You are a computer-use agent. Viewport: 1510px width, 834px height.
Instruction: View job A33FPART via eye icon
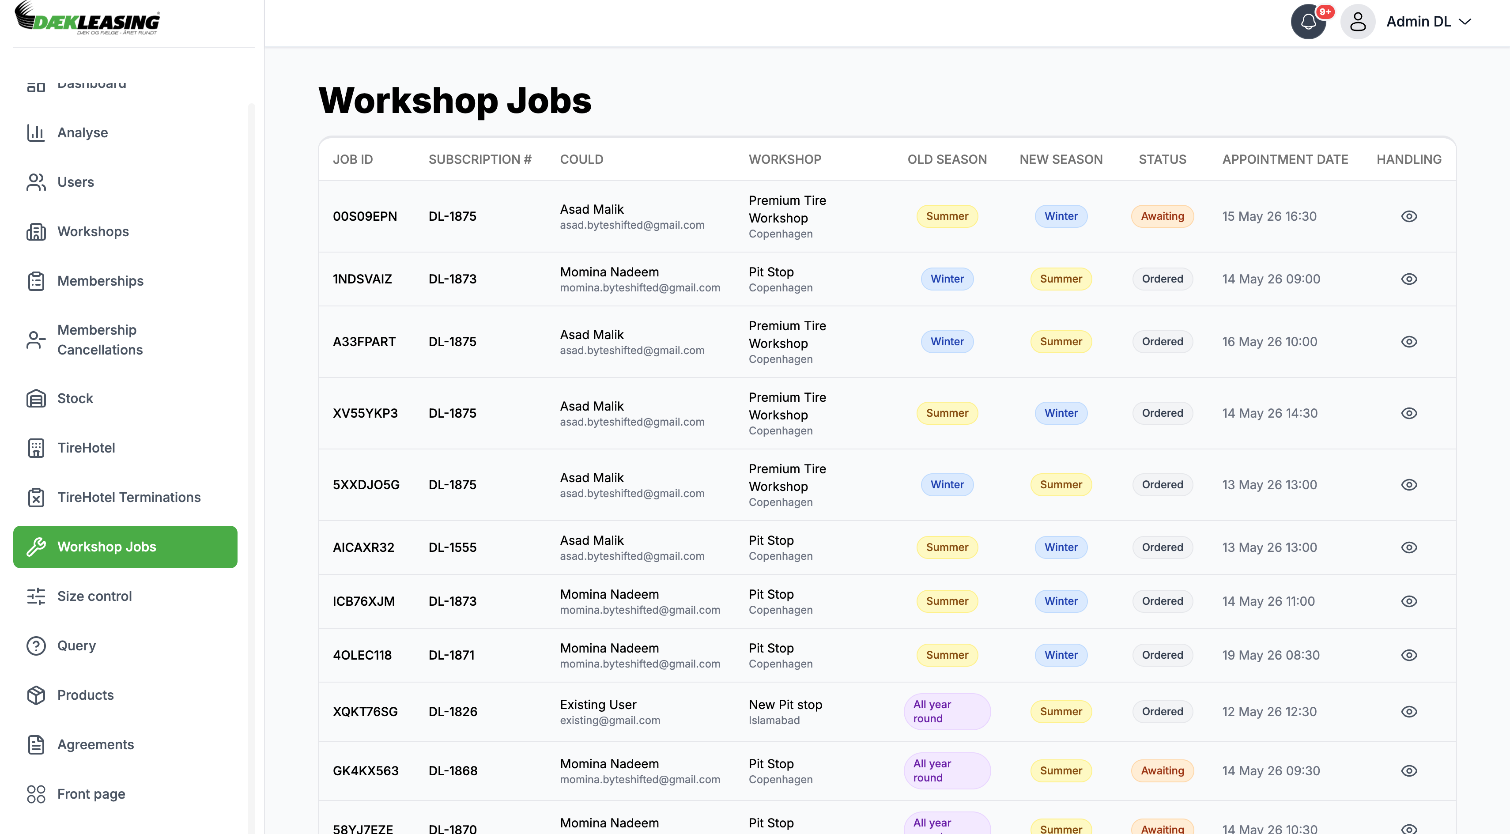(1408, 342)
